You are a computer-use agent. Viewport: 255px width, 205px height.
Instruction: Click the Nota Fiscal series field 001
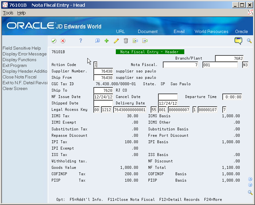click(x=220, y=65)
